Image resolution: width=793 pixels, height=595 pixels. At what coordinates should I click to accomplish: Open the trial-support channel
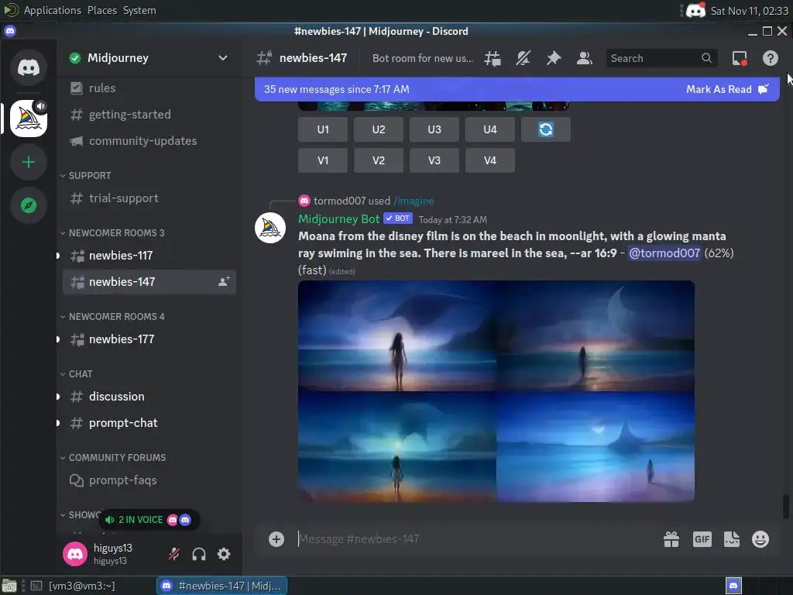point(149,198)
